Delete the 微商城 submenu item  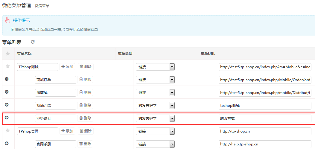click(x=85, y=92)
